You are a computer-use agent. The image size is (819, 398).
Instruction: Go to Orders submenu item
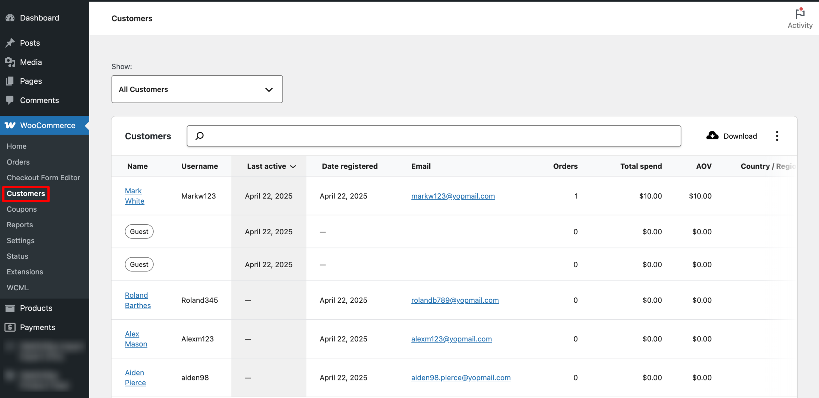pos(18,162)
